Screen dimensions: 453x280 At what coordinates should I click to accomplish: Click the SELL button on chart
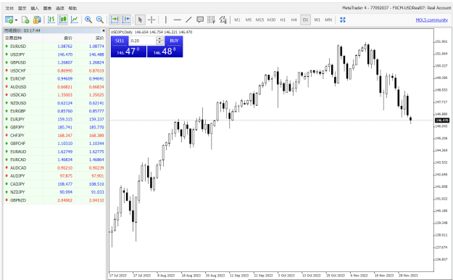click(x=120, y=41)
